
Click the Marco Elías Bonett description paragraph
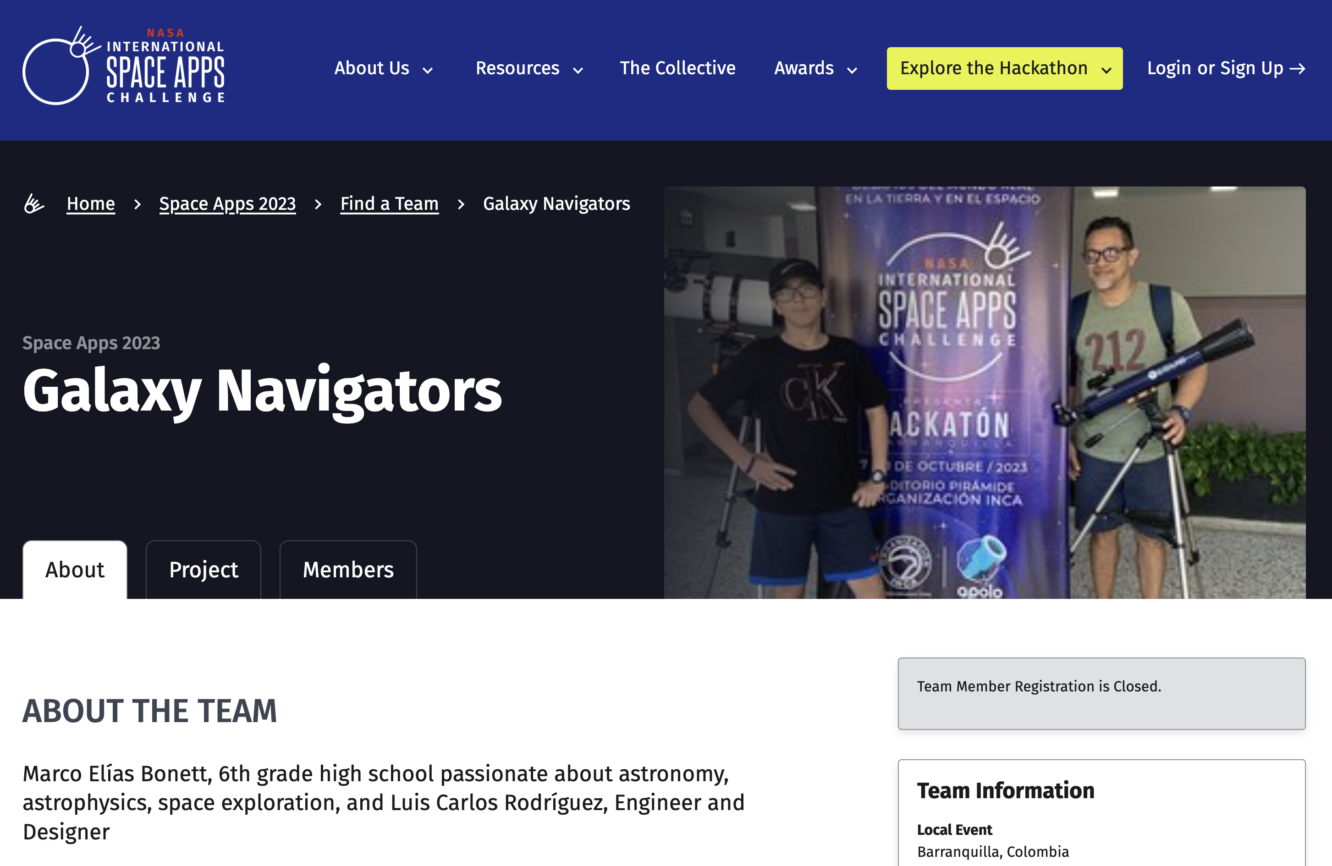point(384,802)
